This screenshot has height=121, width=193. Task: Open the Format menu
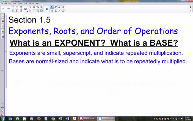pos(20,4)
